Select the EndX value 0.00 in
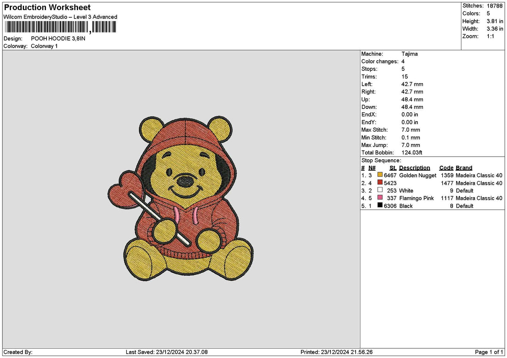 click(x=410, y=115)
